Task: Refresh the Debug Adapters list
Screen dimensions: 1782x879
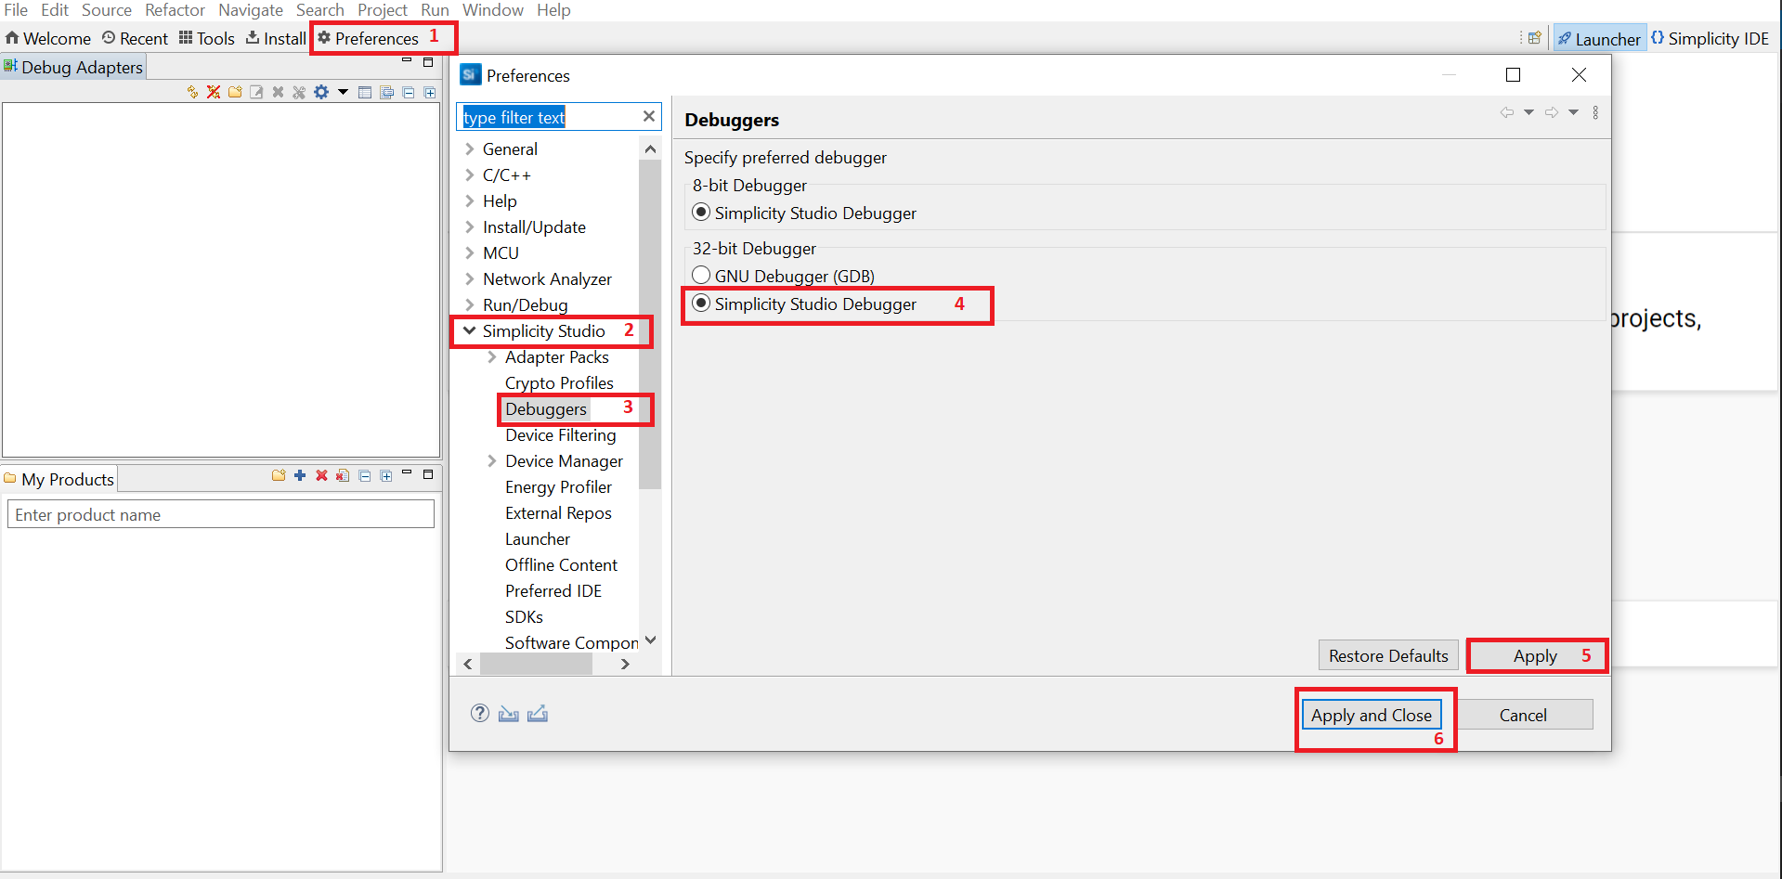Action: point(192,92)
